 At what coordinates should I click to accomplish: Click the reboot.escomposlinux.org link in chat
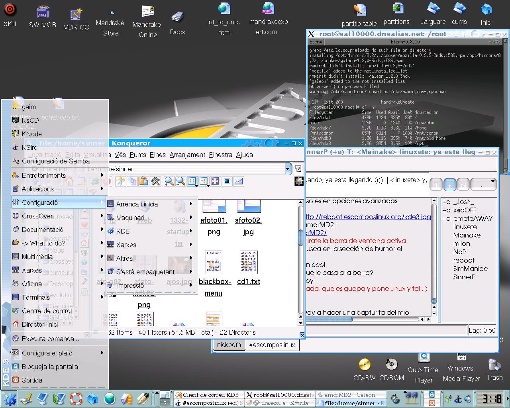coord(368,217)
